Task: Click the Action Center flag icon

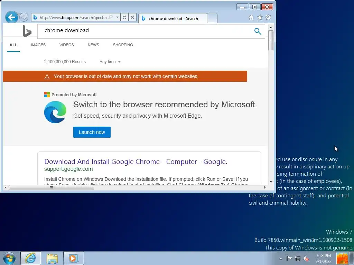Action: point(289,258)
